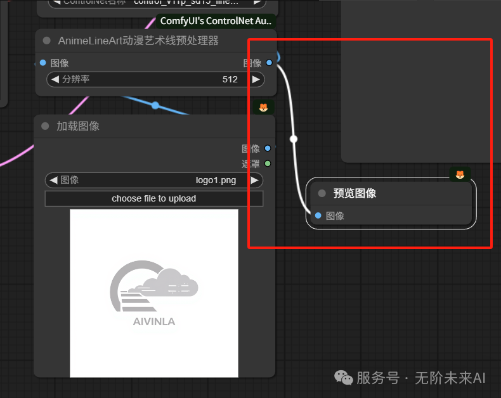Select next image after logo1.png
Image resolution: width=501 pixels, height=398 pixels.
click(255, 180)
